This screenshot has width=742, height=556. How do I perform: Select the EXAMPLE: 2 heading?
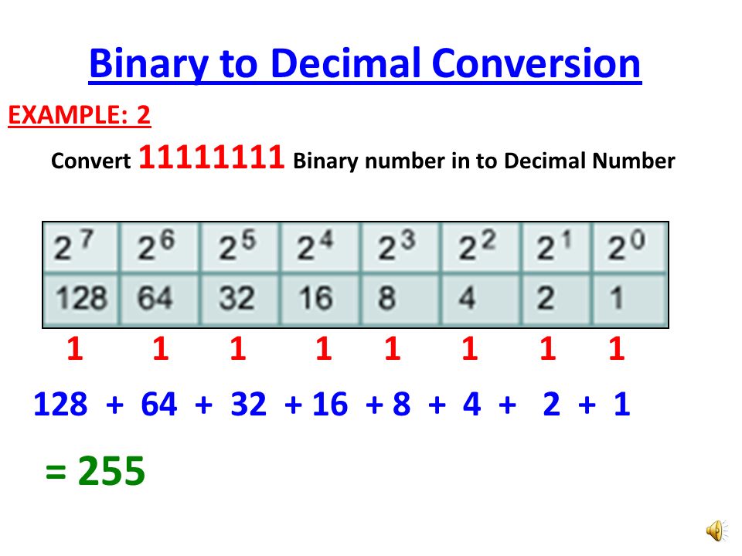tap(79, 115)
